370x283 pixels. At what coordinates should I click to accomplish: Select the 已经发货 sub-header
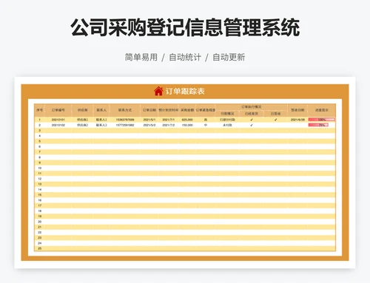tap(252, 114)
